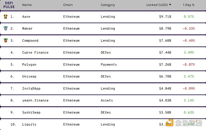The width and height of the screenshot is (206, 130).
Task: Click the Locked (USD) sort arrow
Action: click(170, 5)
